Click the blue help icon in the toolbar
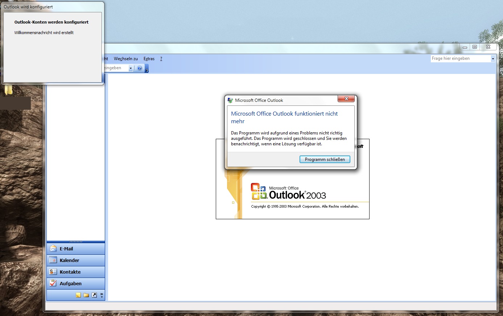Image resolution: width=503 pixels, height=316 pixels. (x=140, y=68)
